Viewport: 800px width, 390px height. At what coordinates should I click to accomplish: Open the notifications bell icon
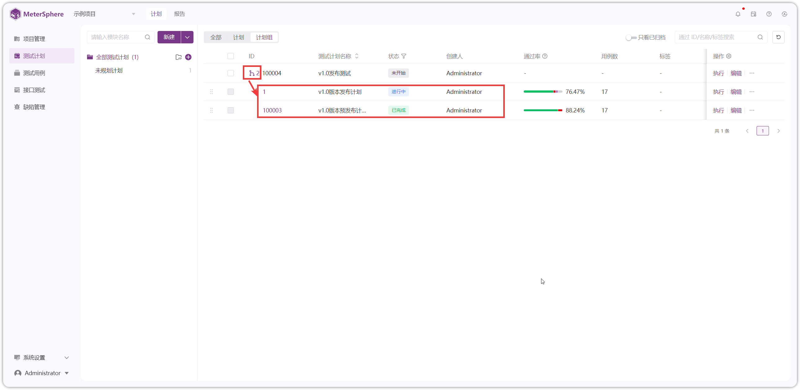[x=738, y=14]
